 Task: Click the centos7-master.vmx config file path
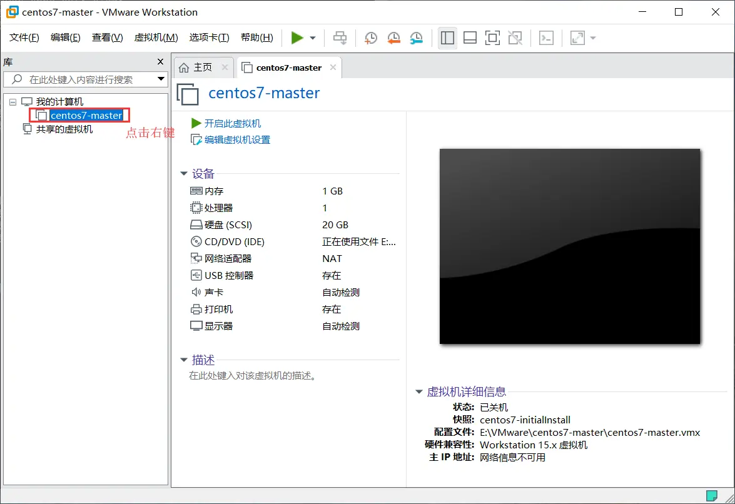(x=590, y=432)
